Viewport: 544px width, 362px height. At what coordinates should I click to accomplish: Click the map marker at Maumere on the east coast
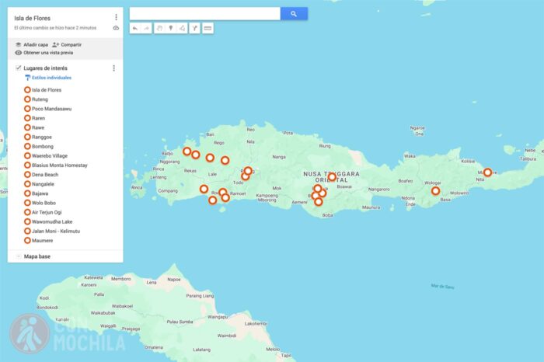pos(487,172)
